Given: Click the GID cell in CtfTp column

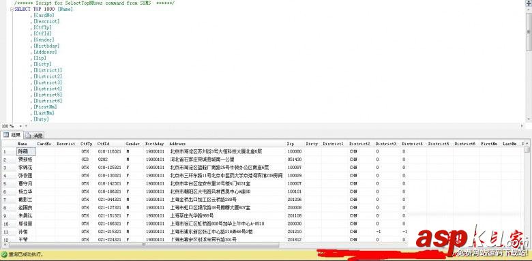Looking at the screenshot, I should click(x=85, y=159).
